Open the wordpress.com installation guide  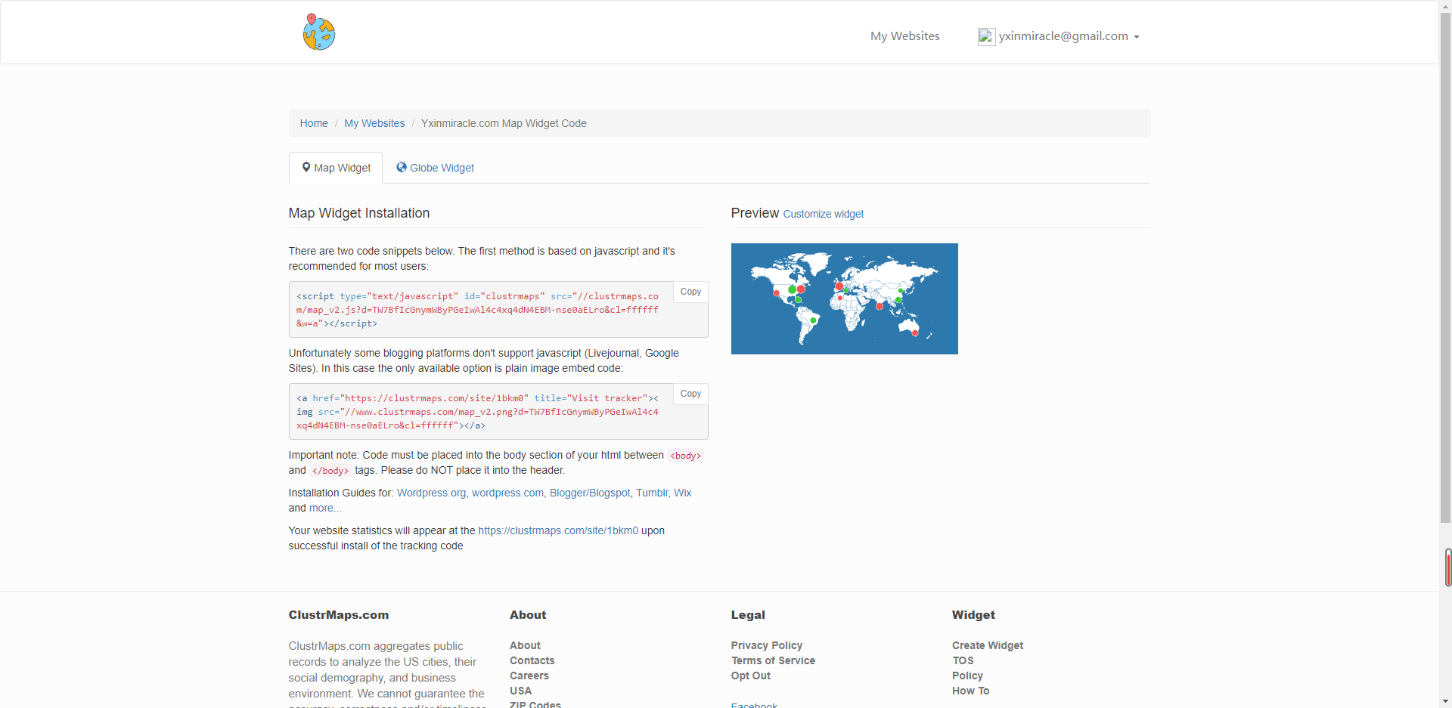507,493
